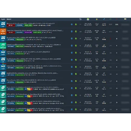Open the UCL Ajax.vs.Liverpool torrent title

pyautogui.click(x=34, y=101)
